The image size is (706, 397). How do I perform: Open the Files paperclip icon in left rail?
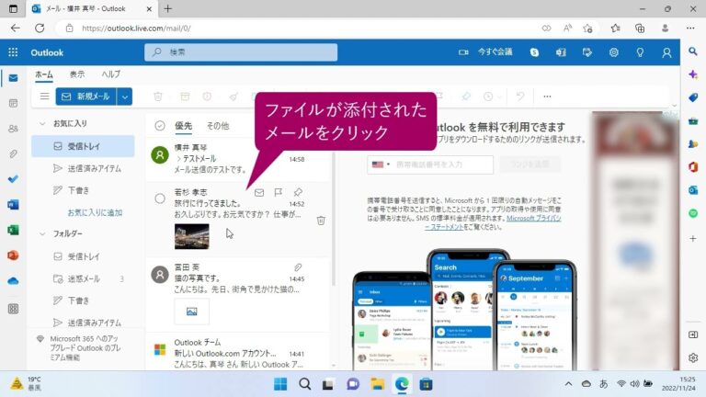(13, 154)
